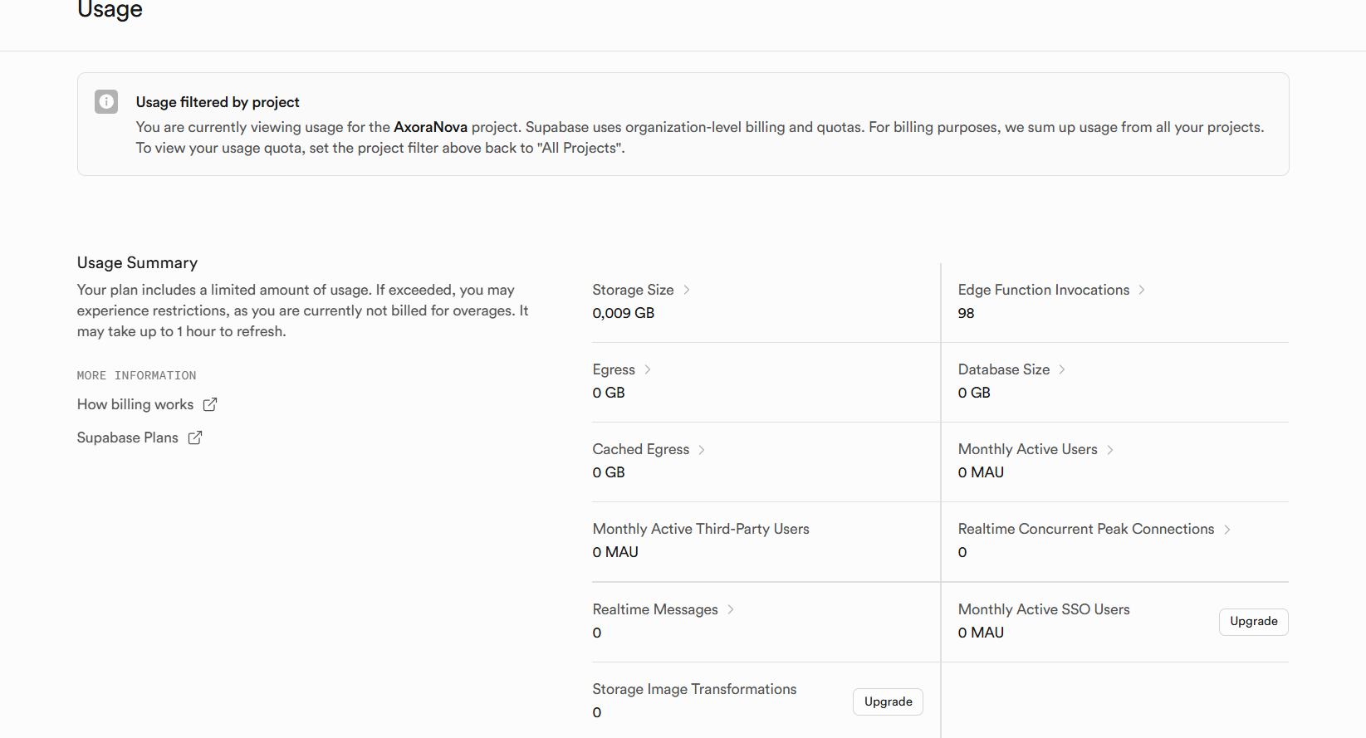This screenshot has height=738, width=1366.
Task: Click the info icon in the project filter banner
Action: point(106,102)
